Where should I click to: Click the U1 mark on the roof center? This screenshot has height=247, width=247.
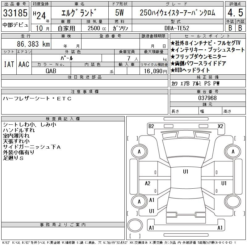(186, 172)
